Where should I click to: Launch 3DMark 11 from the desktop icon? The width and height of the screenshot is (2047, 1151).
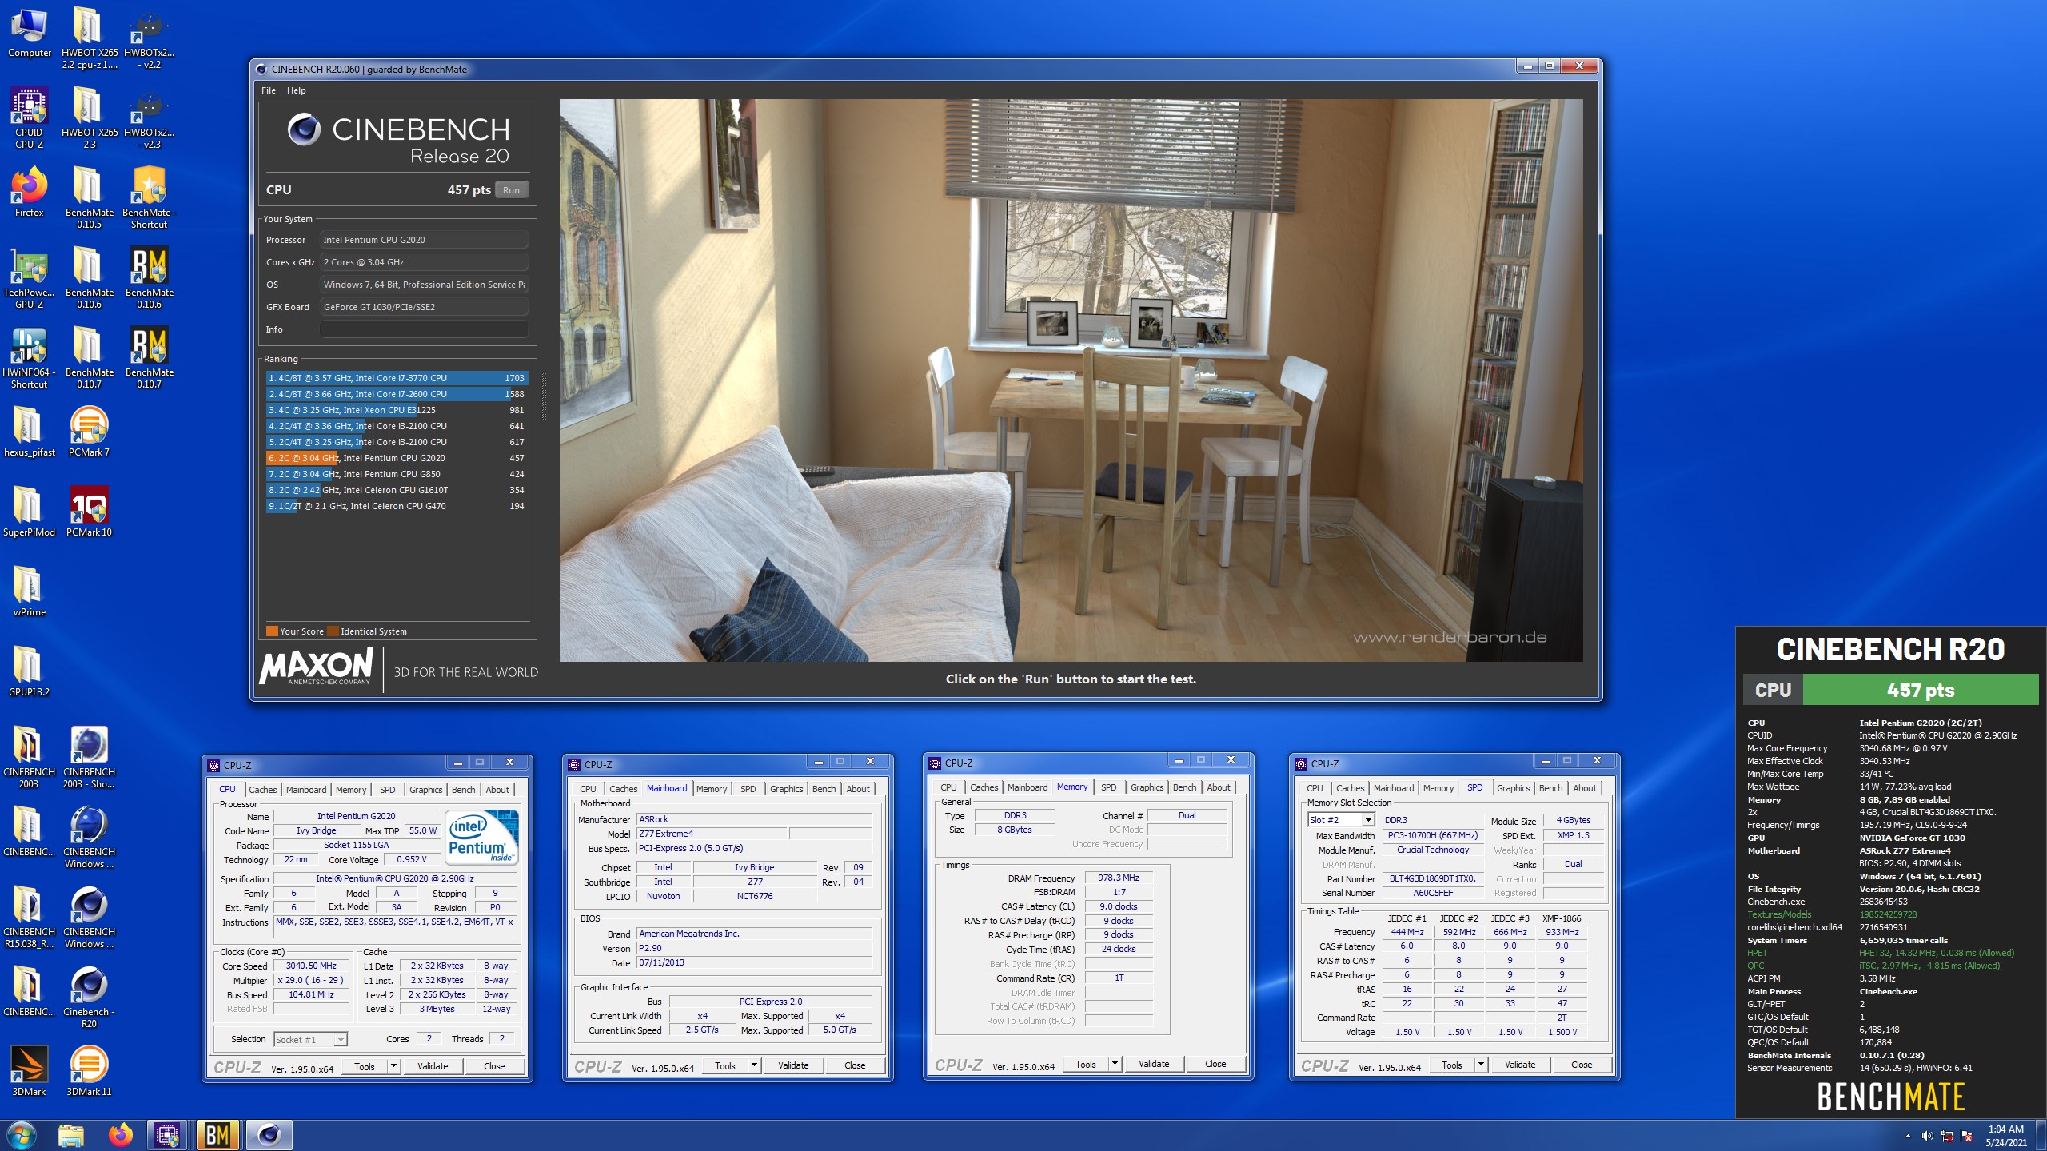click(89, 1072)
